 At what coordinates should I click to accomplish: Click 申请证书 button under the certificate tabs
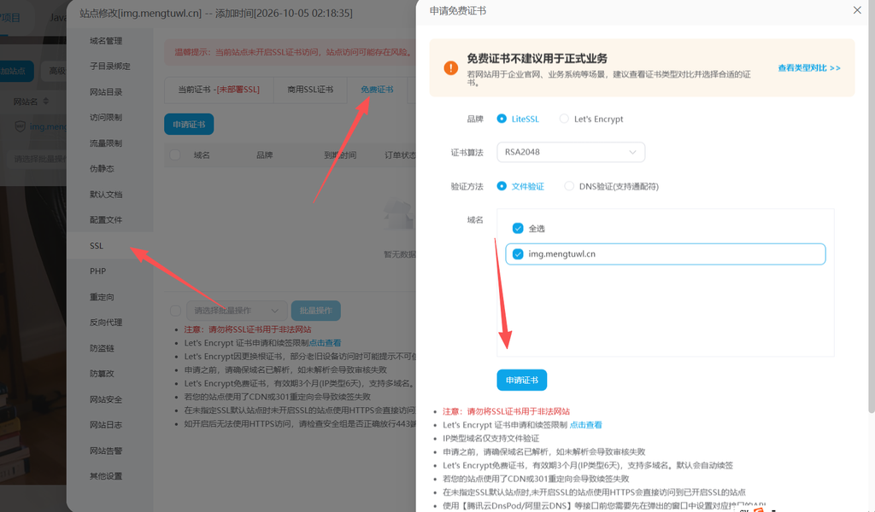click(x=189, y=125)
